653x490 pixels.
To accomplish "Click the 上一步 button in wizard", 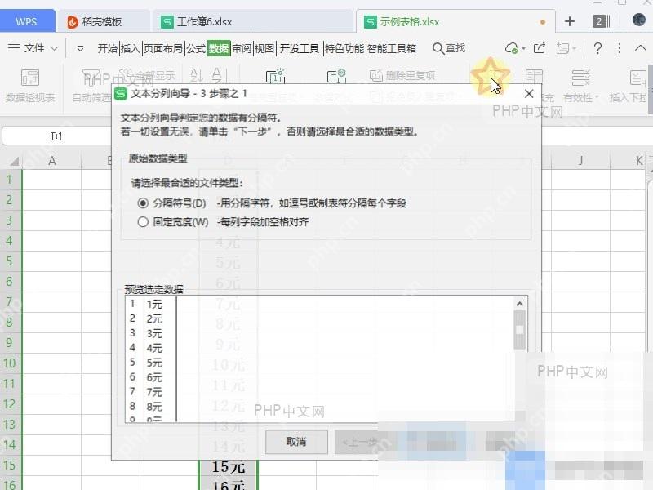I will click(x=359, y=442).
